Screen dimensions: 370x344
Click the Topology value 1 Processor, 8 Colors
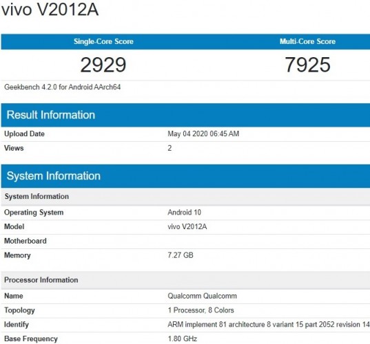pos(201,310)
